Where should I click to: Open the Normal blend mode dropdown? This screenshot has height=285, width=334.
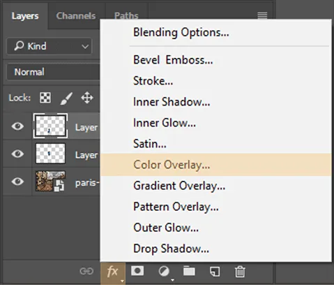(x=54, y=72)
